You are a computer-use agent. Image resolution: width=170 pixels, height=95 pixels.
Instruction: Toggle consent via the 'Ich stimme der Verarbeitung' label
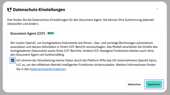[87, 60]
